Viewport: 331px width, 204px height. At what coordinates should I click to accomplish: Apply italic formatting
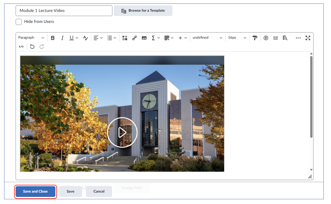click(62, 38)
